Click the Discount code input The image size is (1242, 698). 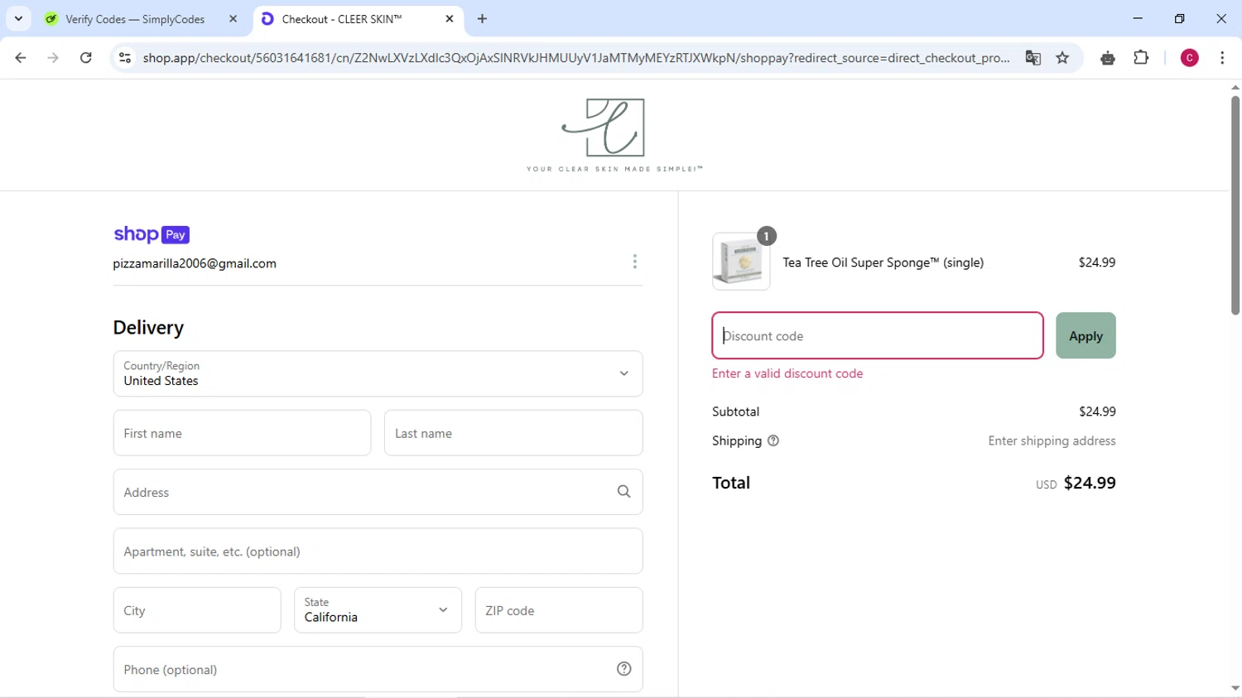pos(878,335)
